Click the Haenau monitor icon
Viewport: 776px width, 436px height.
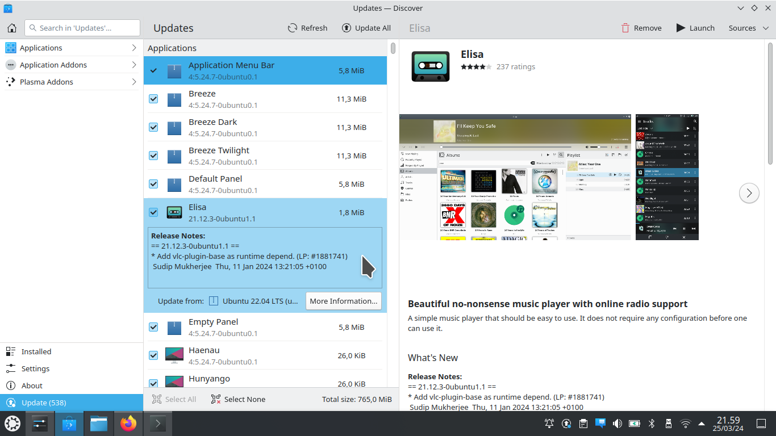pyautogui.click(x=174, y=355)
